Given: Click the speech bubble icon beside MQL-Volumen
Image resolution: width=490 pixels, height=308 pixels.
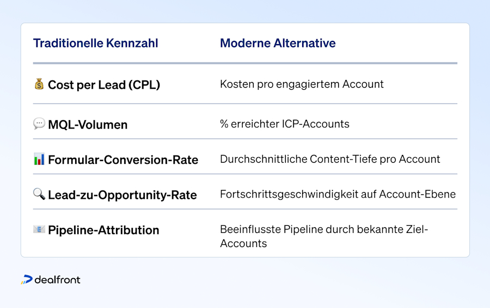Looking at the screenshot, I should [39, 124].
